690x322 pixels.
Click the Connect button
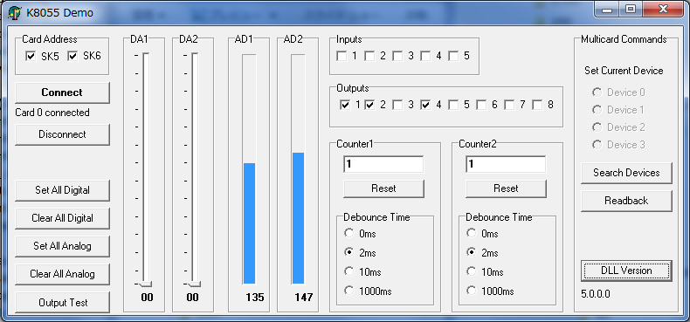coord(62,92)
